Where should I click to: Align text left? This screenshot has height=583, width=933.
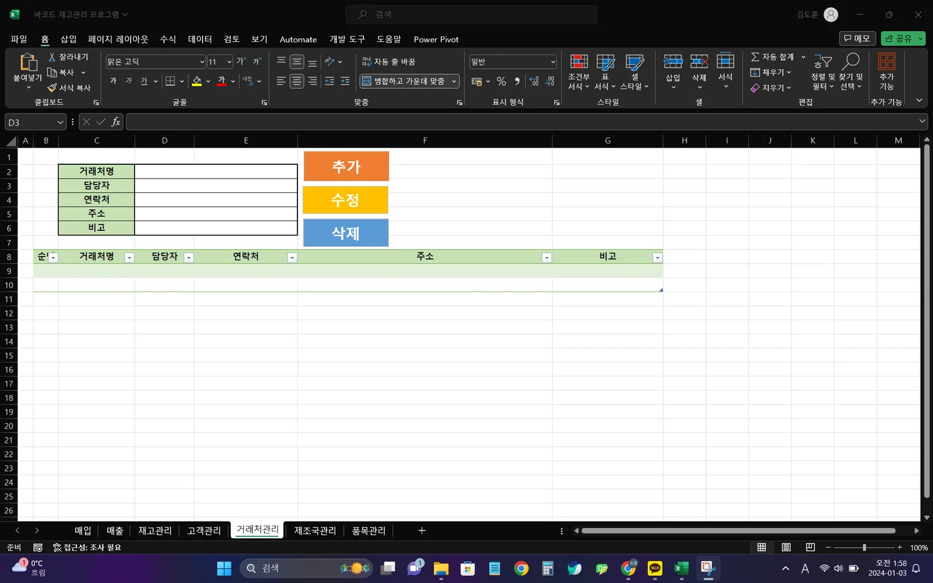pos(281,81)
